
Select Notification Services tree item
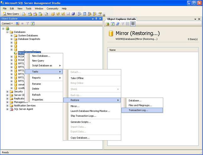25,106
